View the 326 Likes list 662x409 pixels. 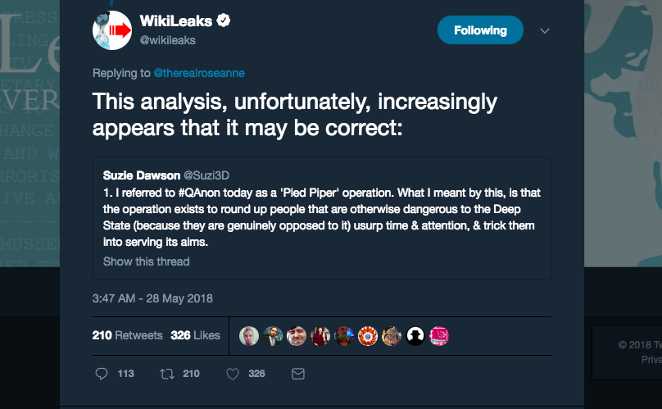click(x=196, y=335)
